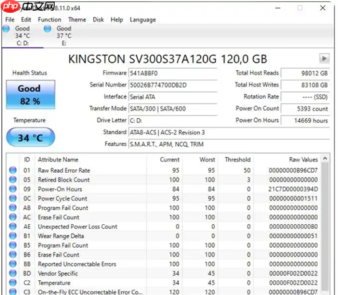Click the Raw Values column header
The width and height of the screenshot is (338, 295).
click(287, 159)
